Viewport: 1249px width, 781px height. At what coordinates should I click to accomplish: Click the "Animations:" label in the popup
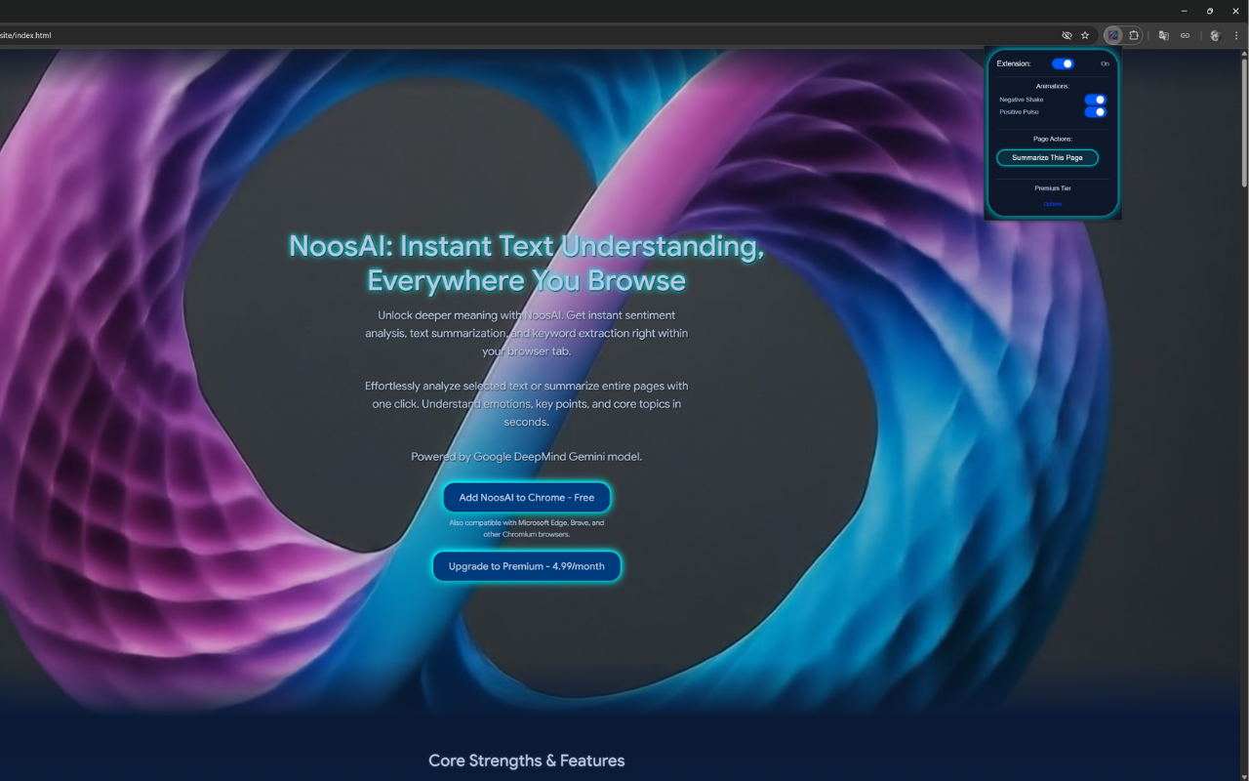pyautogui.click(x=1053, y=86)
